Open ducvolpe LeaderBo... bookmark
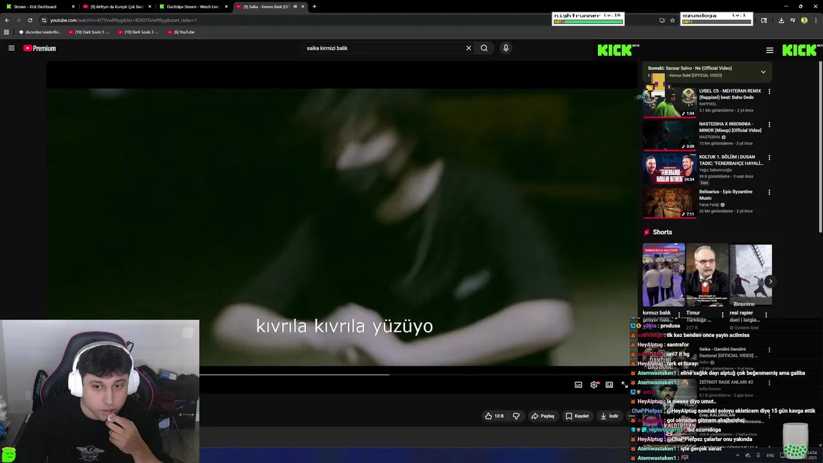 coord(40,32)
